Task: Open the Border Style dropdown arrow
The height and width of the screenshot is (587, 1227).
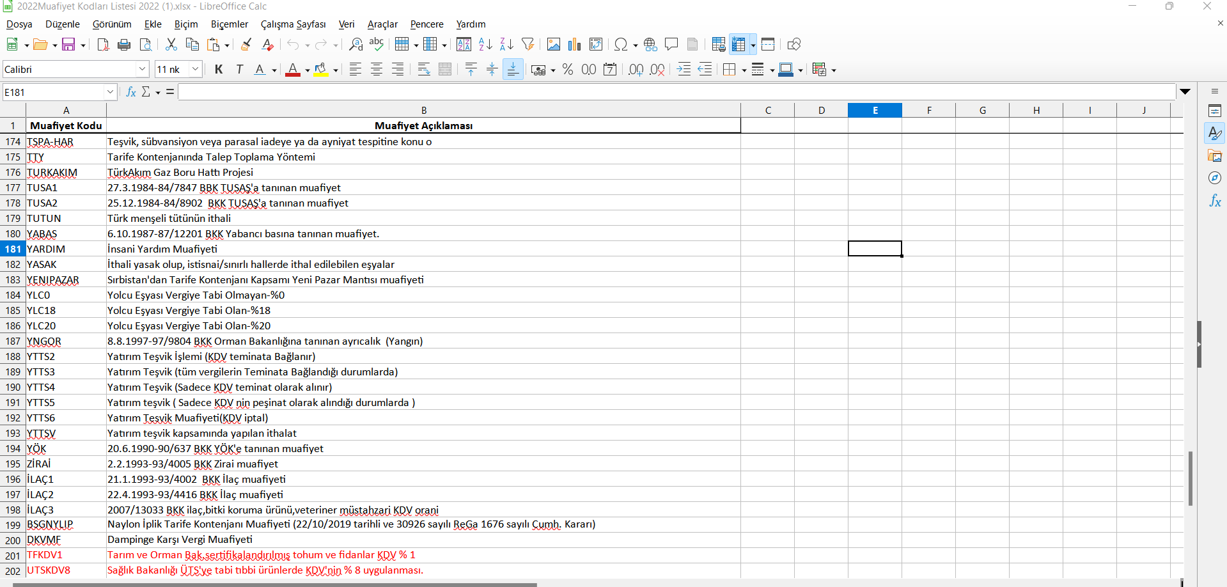Action: pos(772,70)
